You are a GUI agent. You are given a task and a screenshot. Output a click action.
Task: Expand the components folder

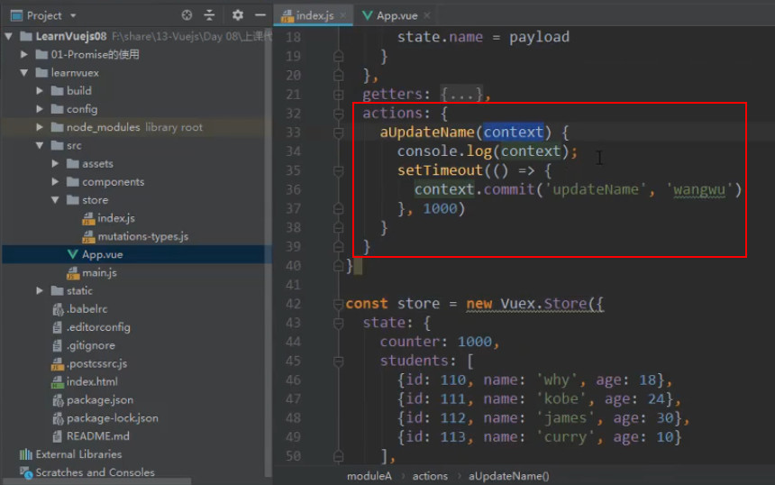click(55, 182)
